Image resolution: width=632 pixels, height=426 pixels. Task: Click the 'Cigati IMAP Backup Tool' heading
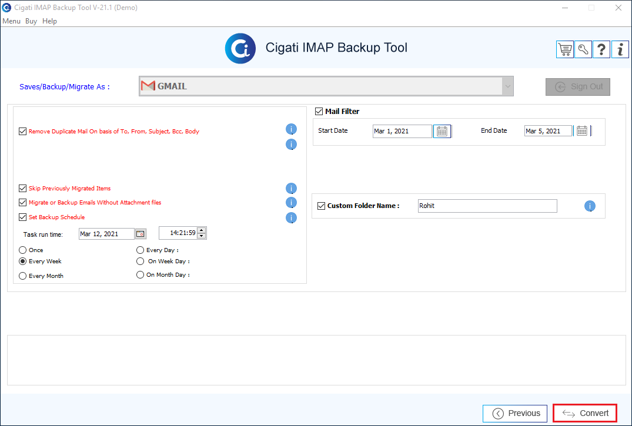(336, 48)
